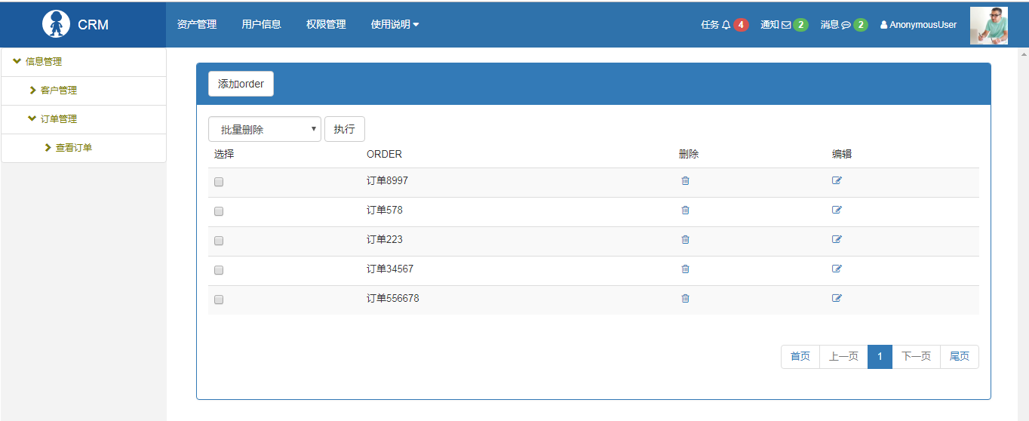Go to 首页 first page
The height and width of the screenshot is (421, 1029).
[800, 357]
